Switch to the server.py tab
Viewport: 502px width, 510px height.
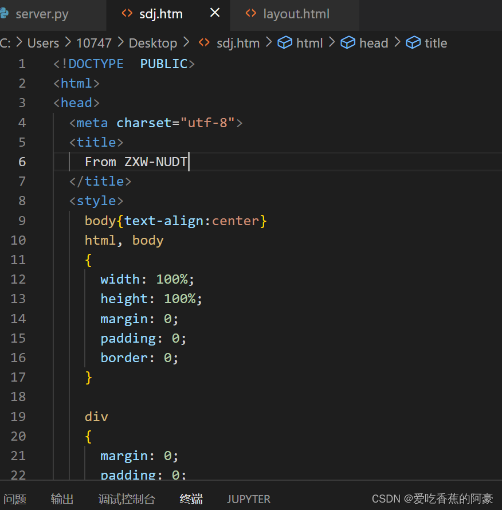click(x=41, y=14)
